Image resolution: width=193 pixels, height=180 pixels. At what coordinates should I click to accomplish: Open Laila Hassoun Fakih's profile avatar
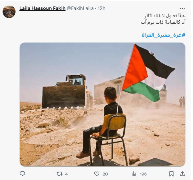pyautogui.click(x=9, y=12)
